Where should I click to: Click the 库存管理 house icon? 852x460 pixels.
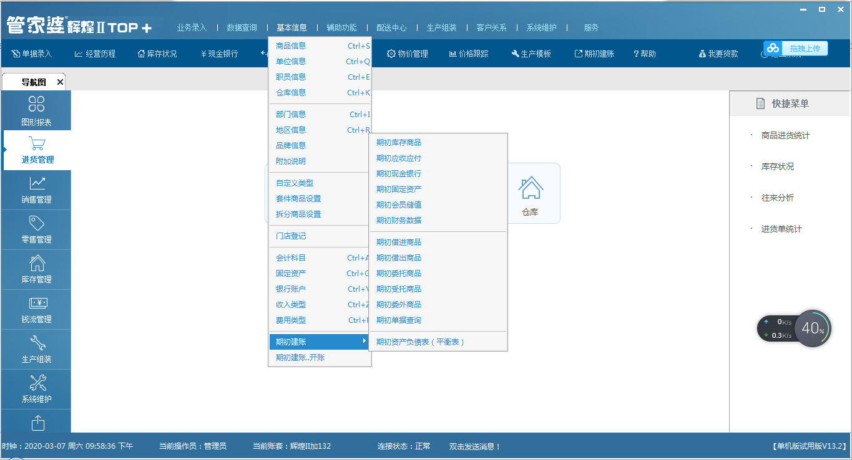[36, 263]
